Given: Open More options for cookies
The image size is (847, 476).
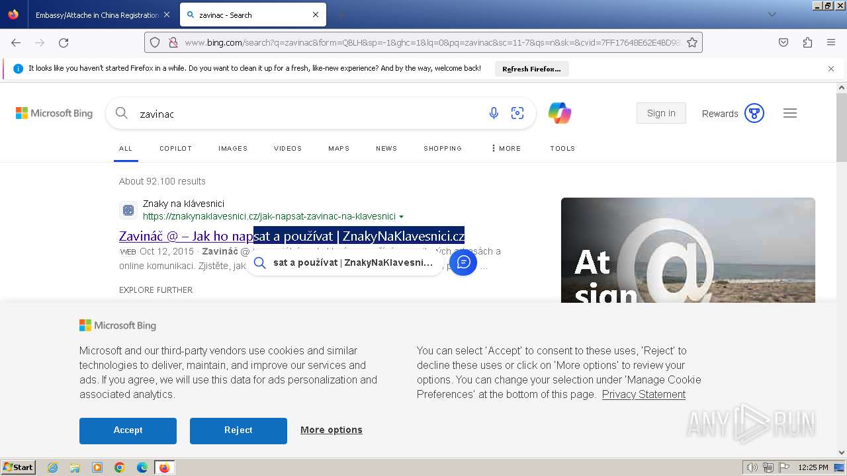Looking at the screenshot, I should (332, 430).
